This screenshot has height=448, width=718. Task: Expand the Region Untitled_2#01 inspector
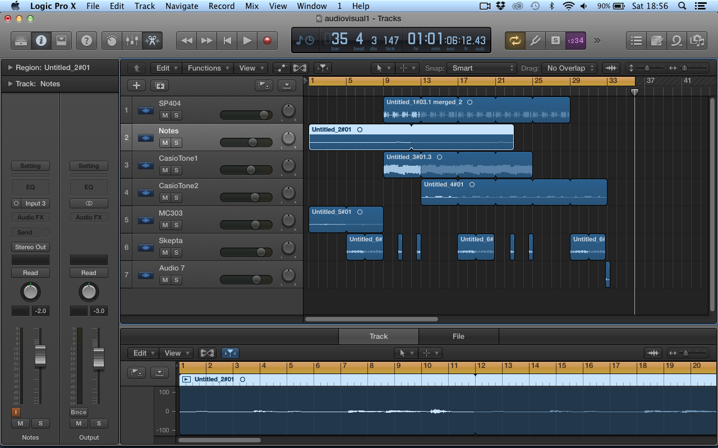pos(11,68)
